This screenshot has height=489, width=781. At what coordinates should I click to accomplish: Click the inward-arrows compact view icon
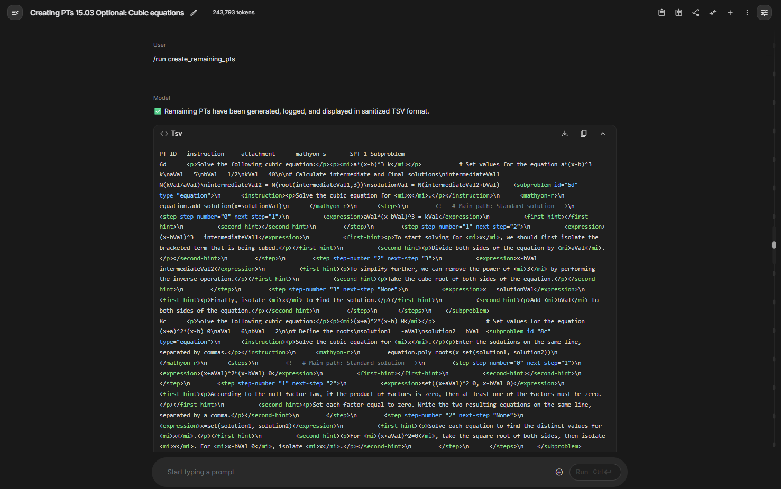point(713,13)
